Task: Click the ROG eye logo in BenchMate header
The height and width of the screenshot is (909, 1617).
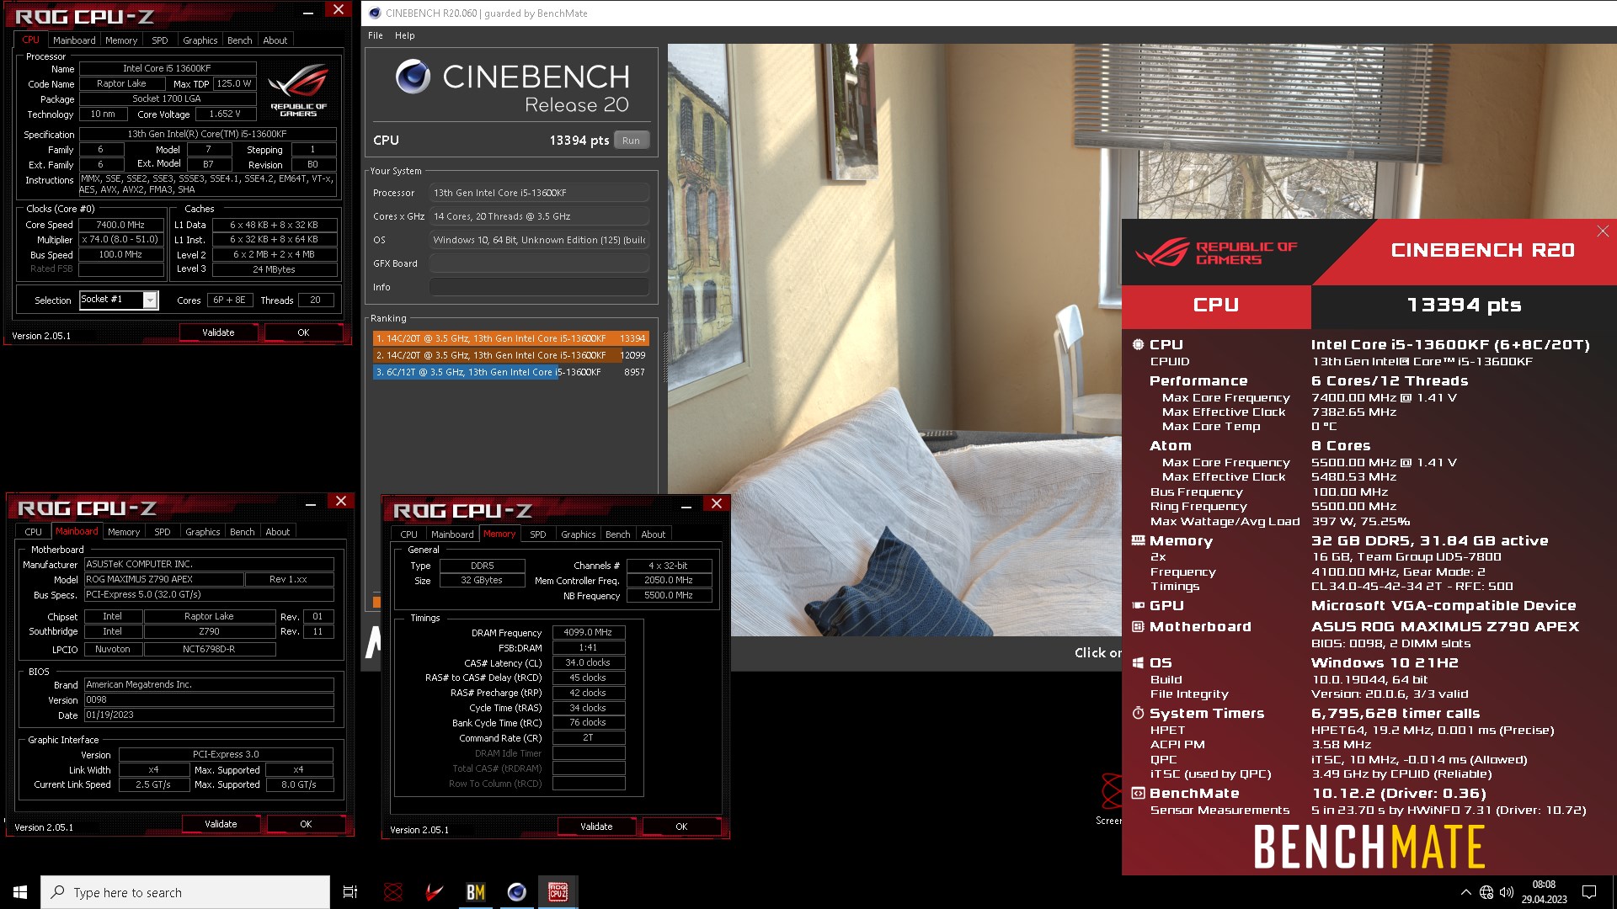Action: pos(1162,252)
